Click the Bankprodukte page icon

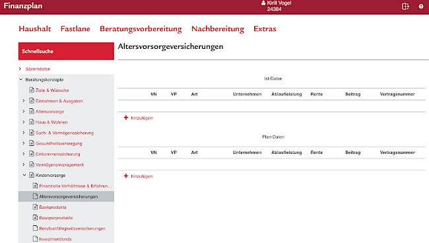pos(35,207)
